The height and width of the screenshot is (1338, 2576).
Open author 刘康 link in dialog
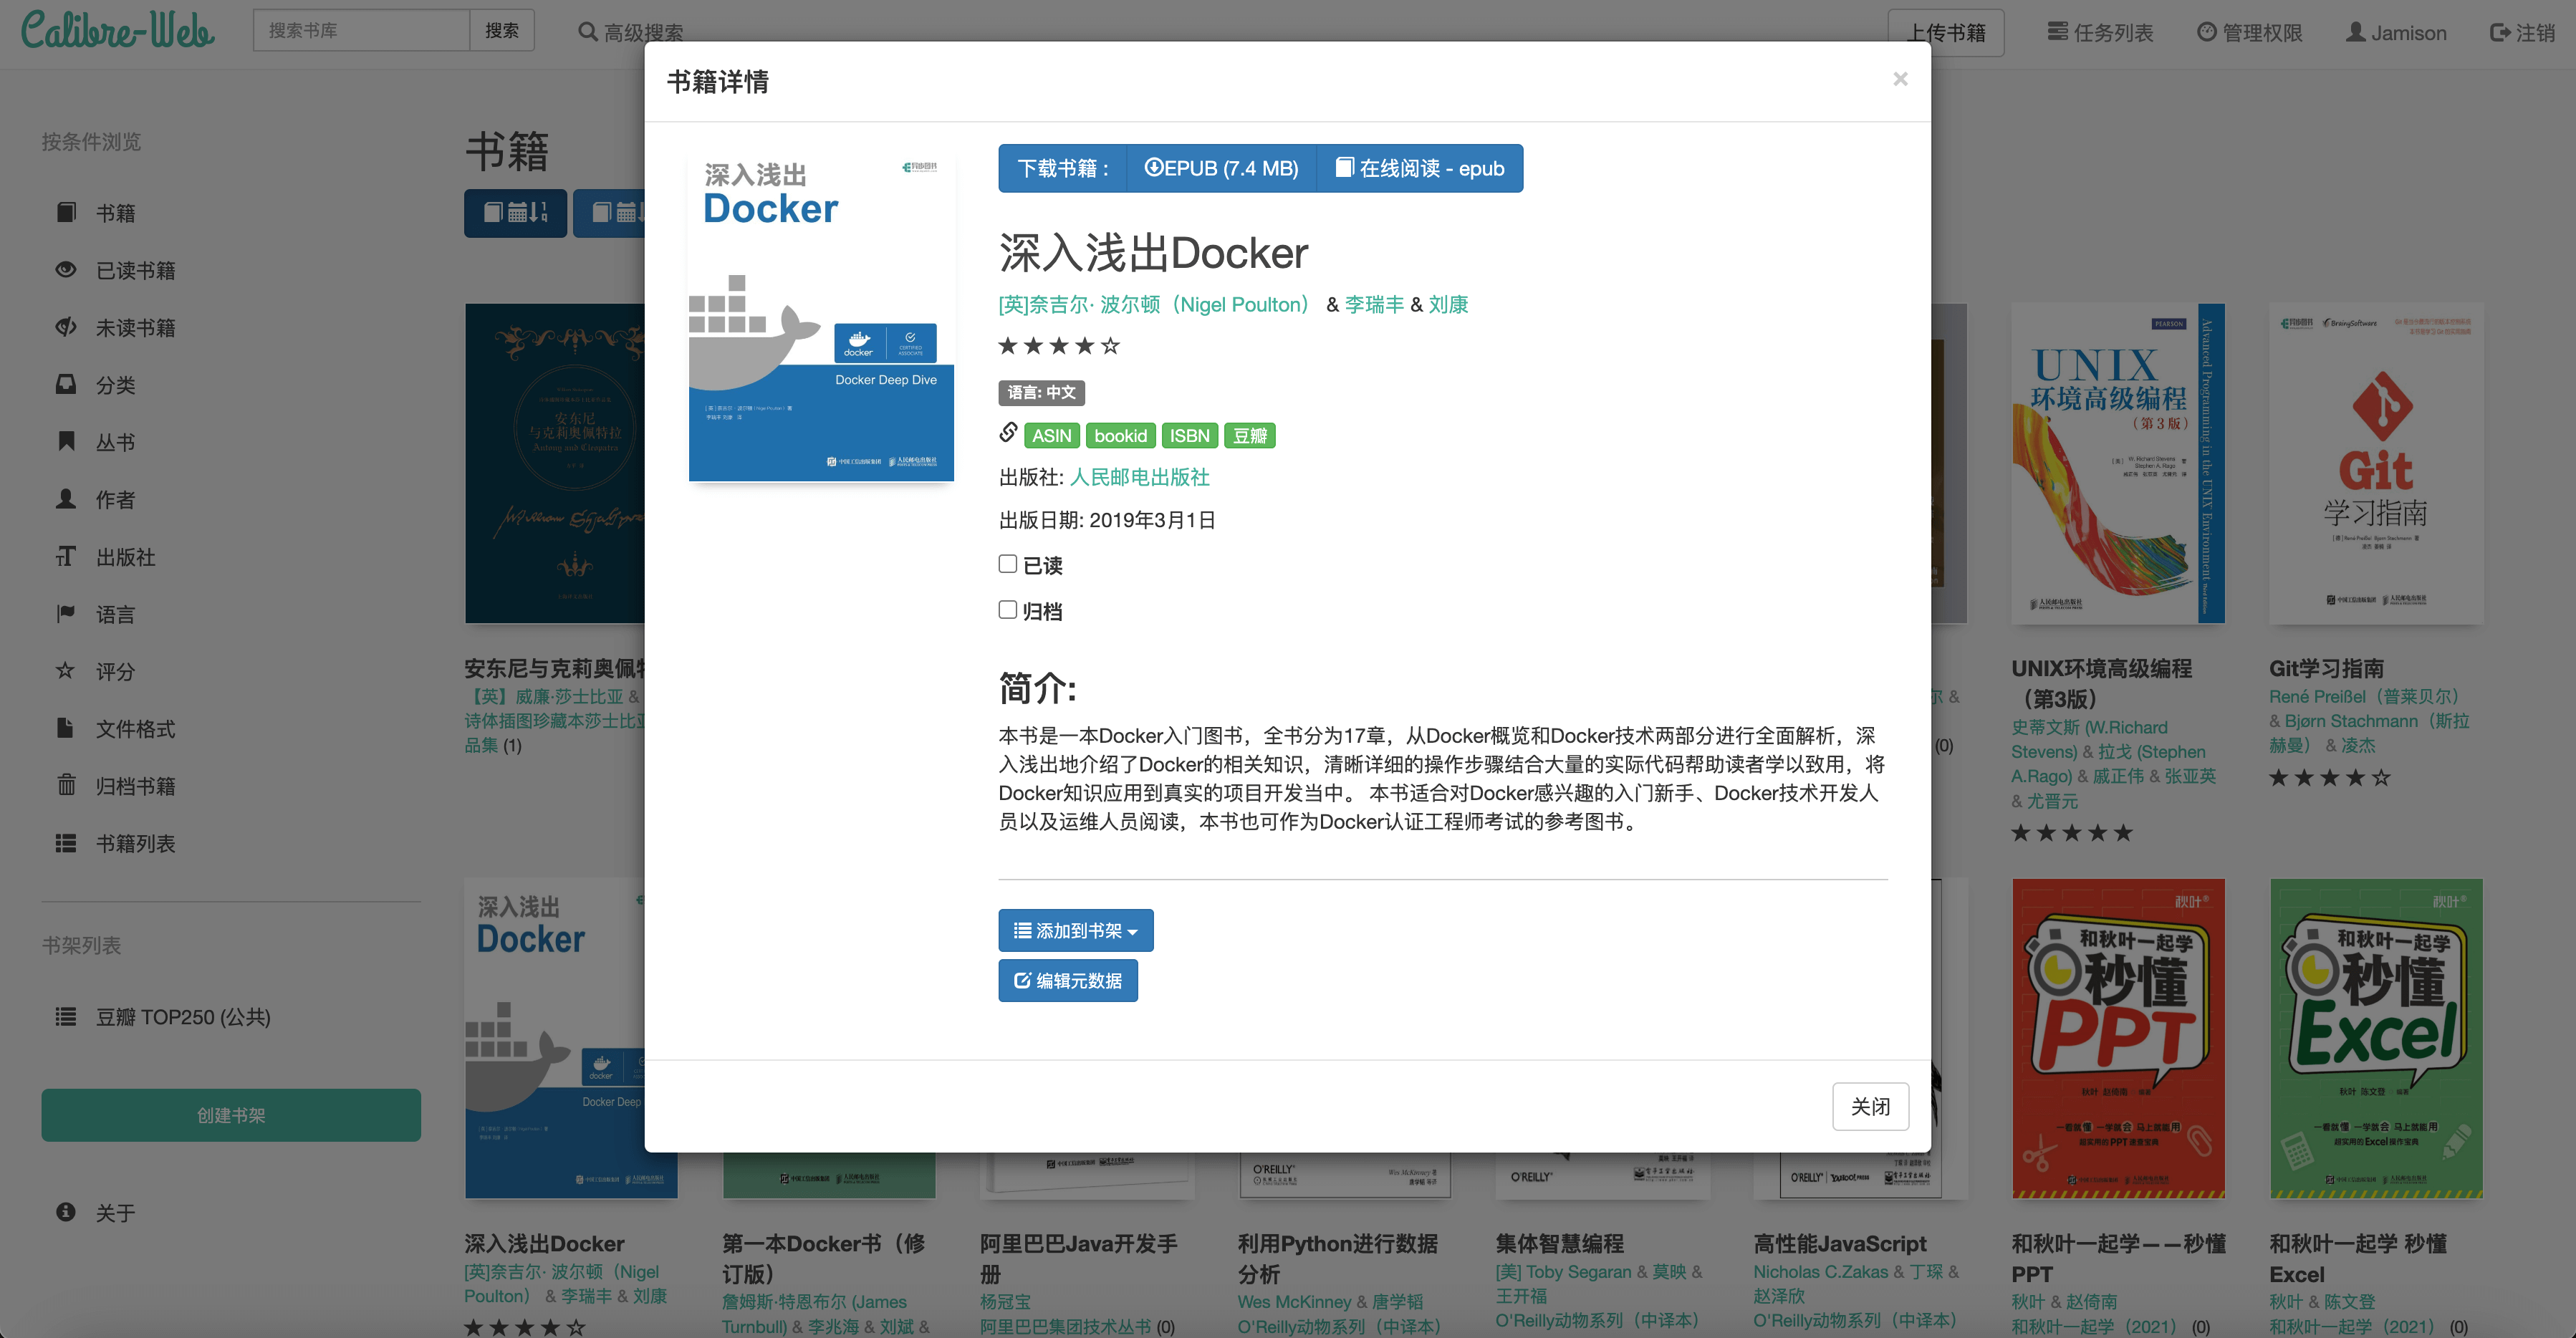click(1448, 304)
